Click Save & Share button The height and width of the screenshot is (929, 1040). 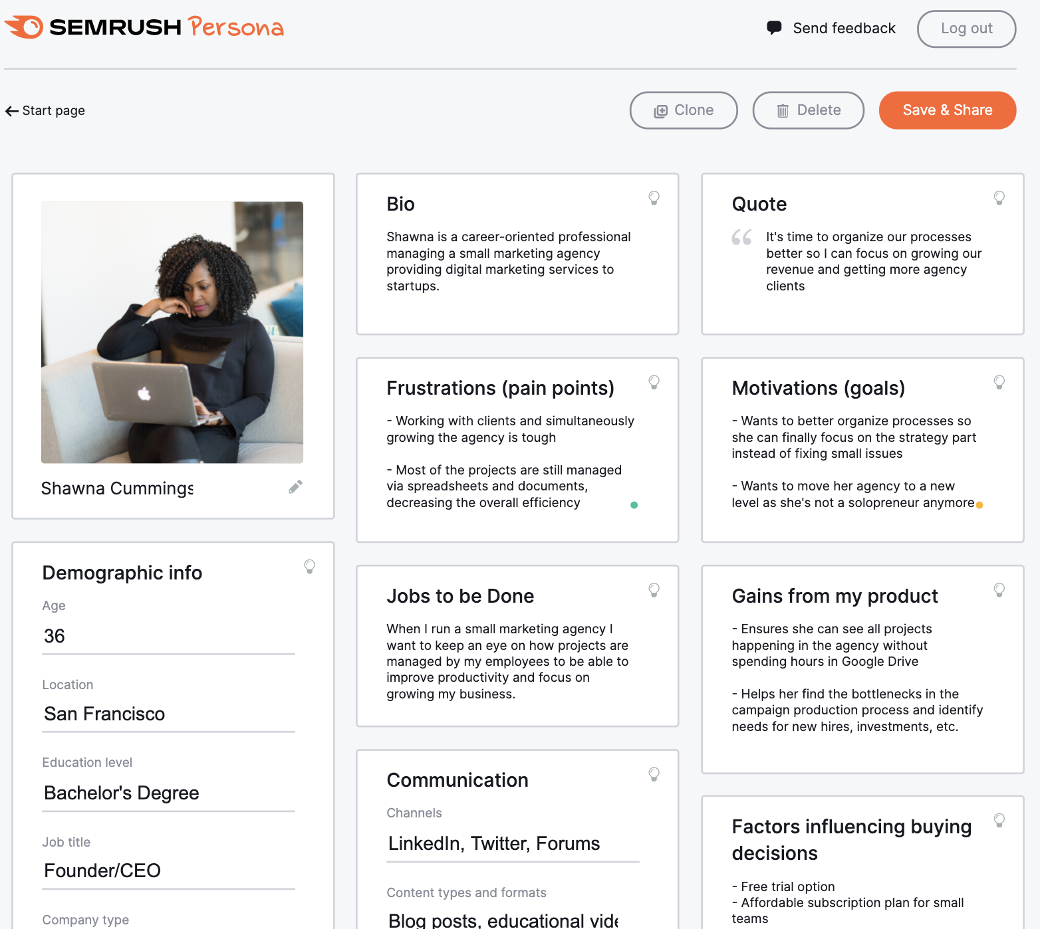(x=948, y=110)
